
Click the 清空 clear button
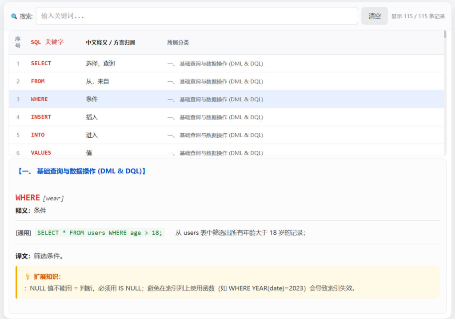[374, 16]
